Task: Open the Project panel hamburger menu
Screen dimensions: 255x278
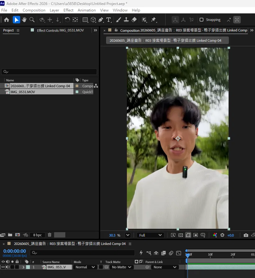Action: point(18,30)
